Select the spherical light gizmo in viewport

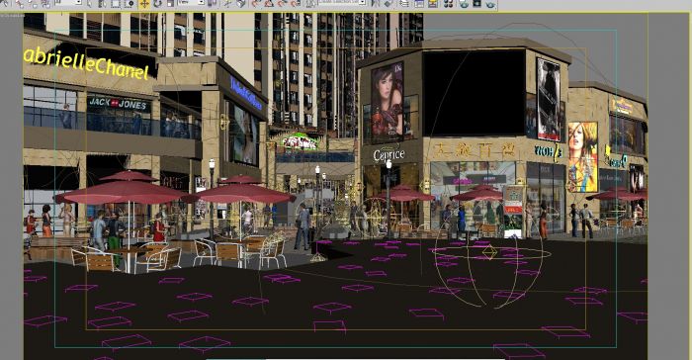(x=488, y=253)
